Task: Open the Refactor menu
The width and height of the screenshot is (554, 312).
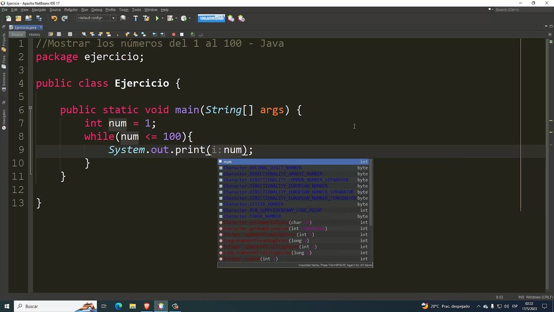Action: 71,10
